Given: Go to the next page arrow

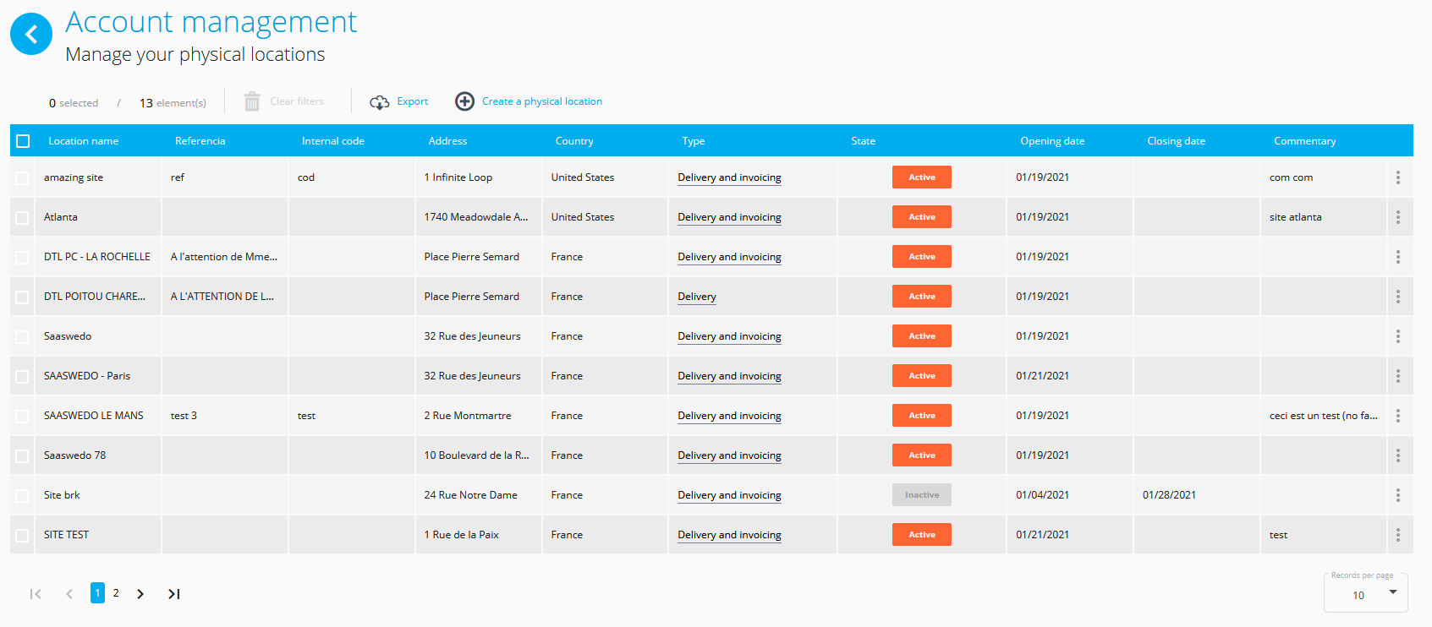Looking at the screenshot, I should tap(140, 594).
